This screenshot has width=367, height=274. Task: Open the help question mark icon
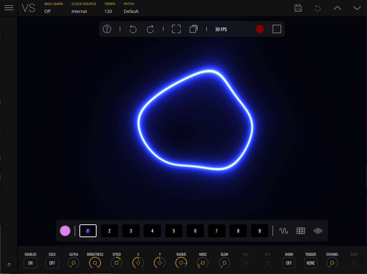(107, 29)
